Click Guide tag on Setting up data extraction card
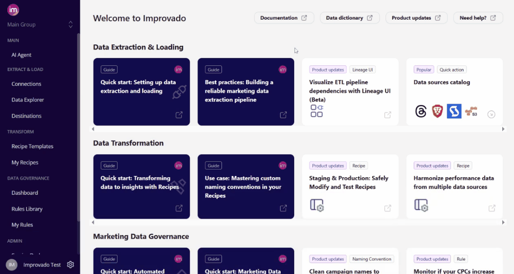The height and width of the screenshot is (274, 514). [x=109, y=70]
